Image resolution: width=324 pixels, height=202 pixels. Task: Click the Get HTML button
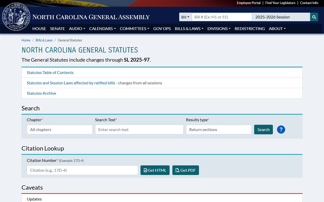pos(155,170)
